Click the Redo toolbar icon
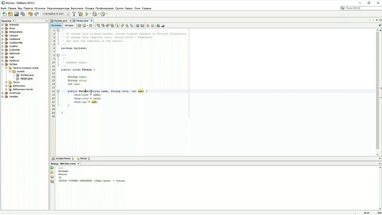 coord(36,14)
